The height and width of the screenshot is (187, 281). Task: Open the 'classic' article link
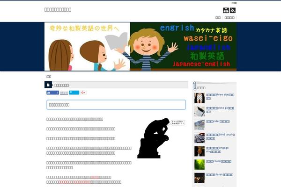[x=220, y=175]
